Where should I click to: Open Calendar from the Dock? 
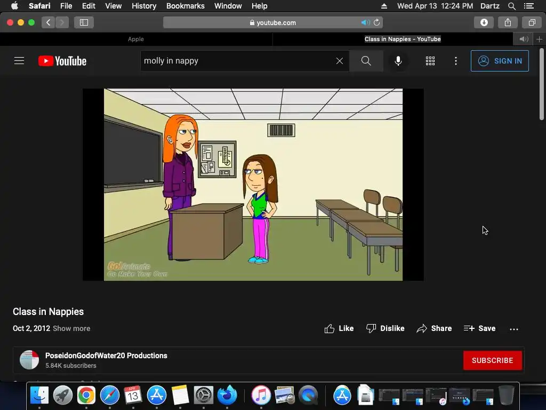click(x=133, y=396)
